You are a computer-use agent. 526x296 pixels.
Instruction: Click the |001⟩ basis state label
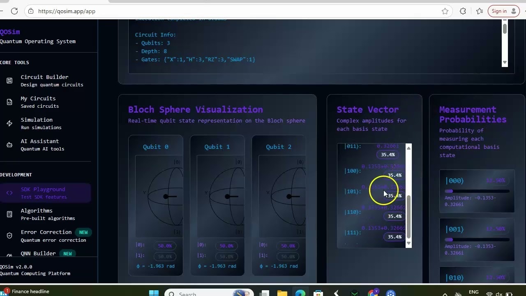[x=454, y=229]
